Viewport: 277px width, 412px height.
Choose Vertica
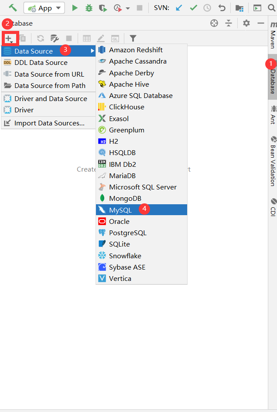point(141,279)
